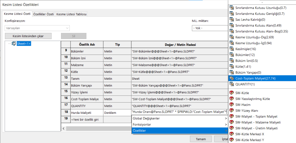
Task: Open Tip dropdown for Hurda Maliyeti row
Action: point(117,112)
